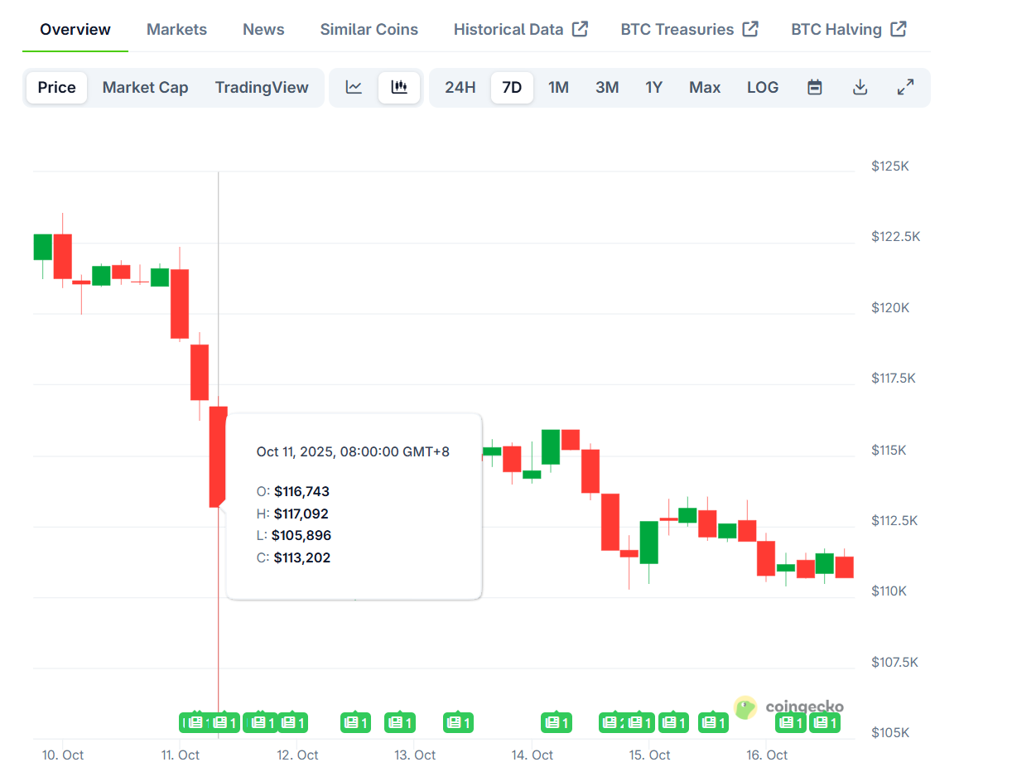Switch the chart to Market Cap mode
The image size is (1012, 767).
click(x=145, y=87)
